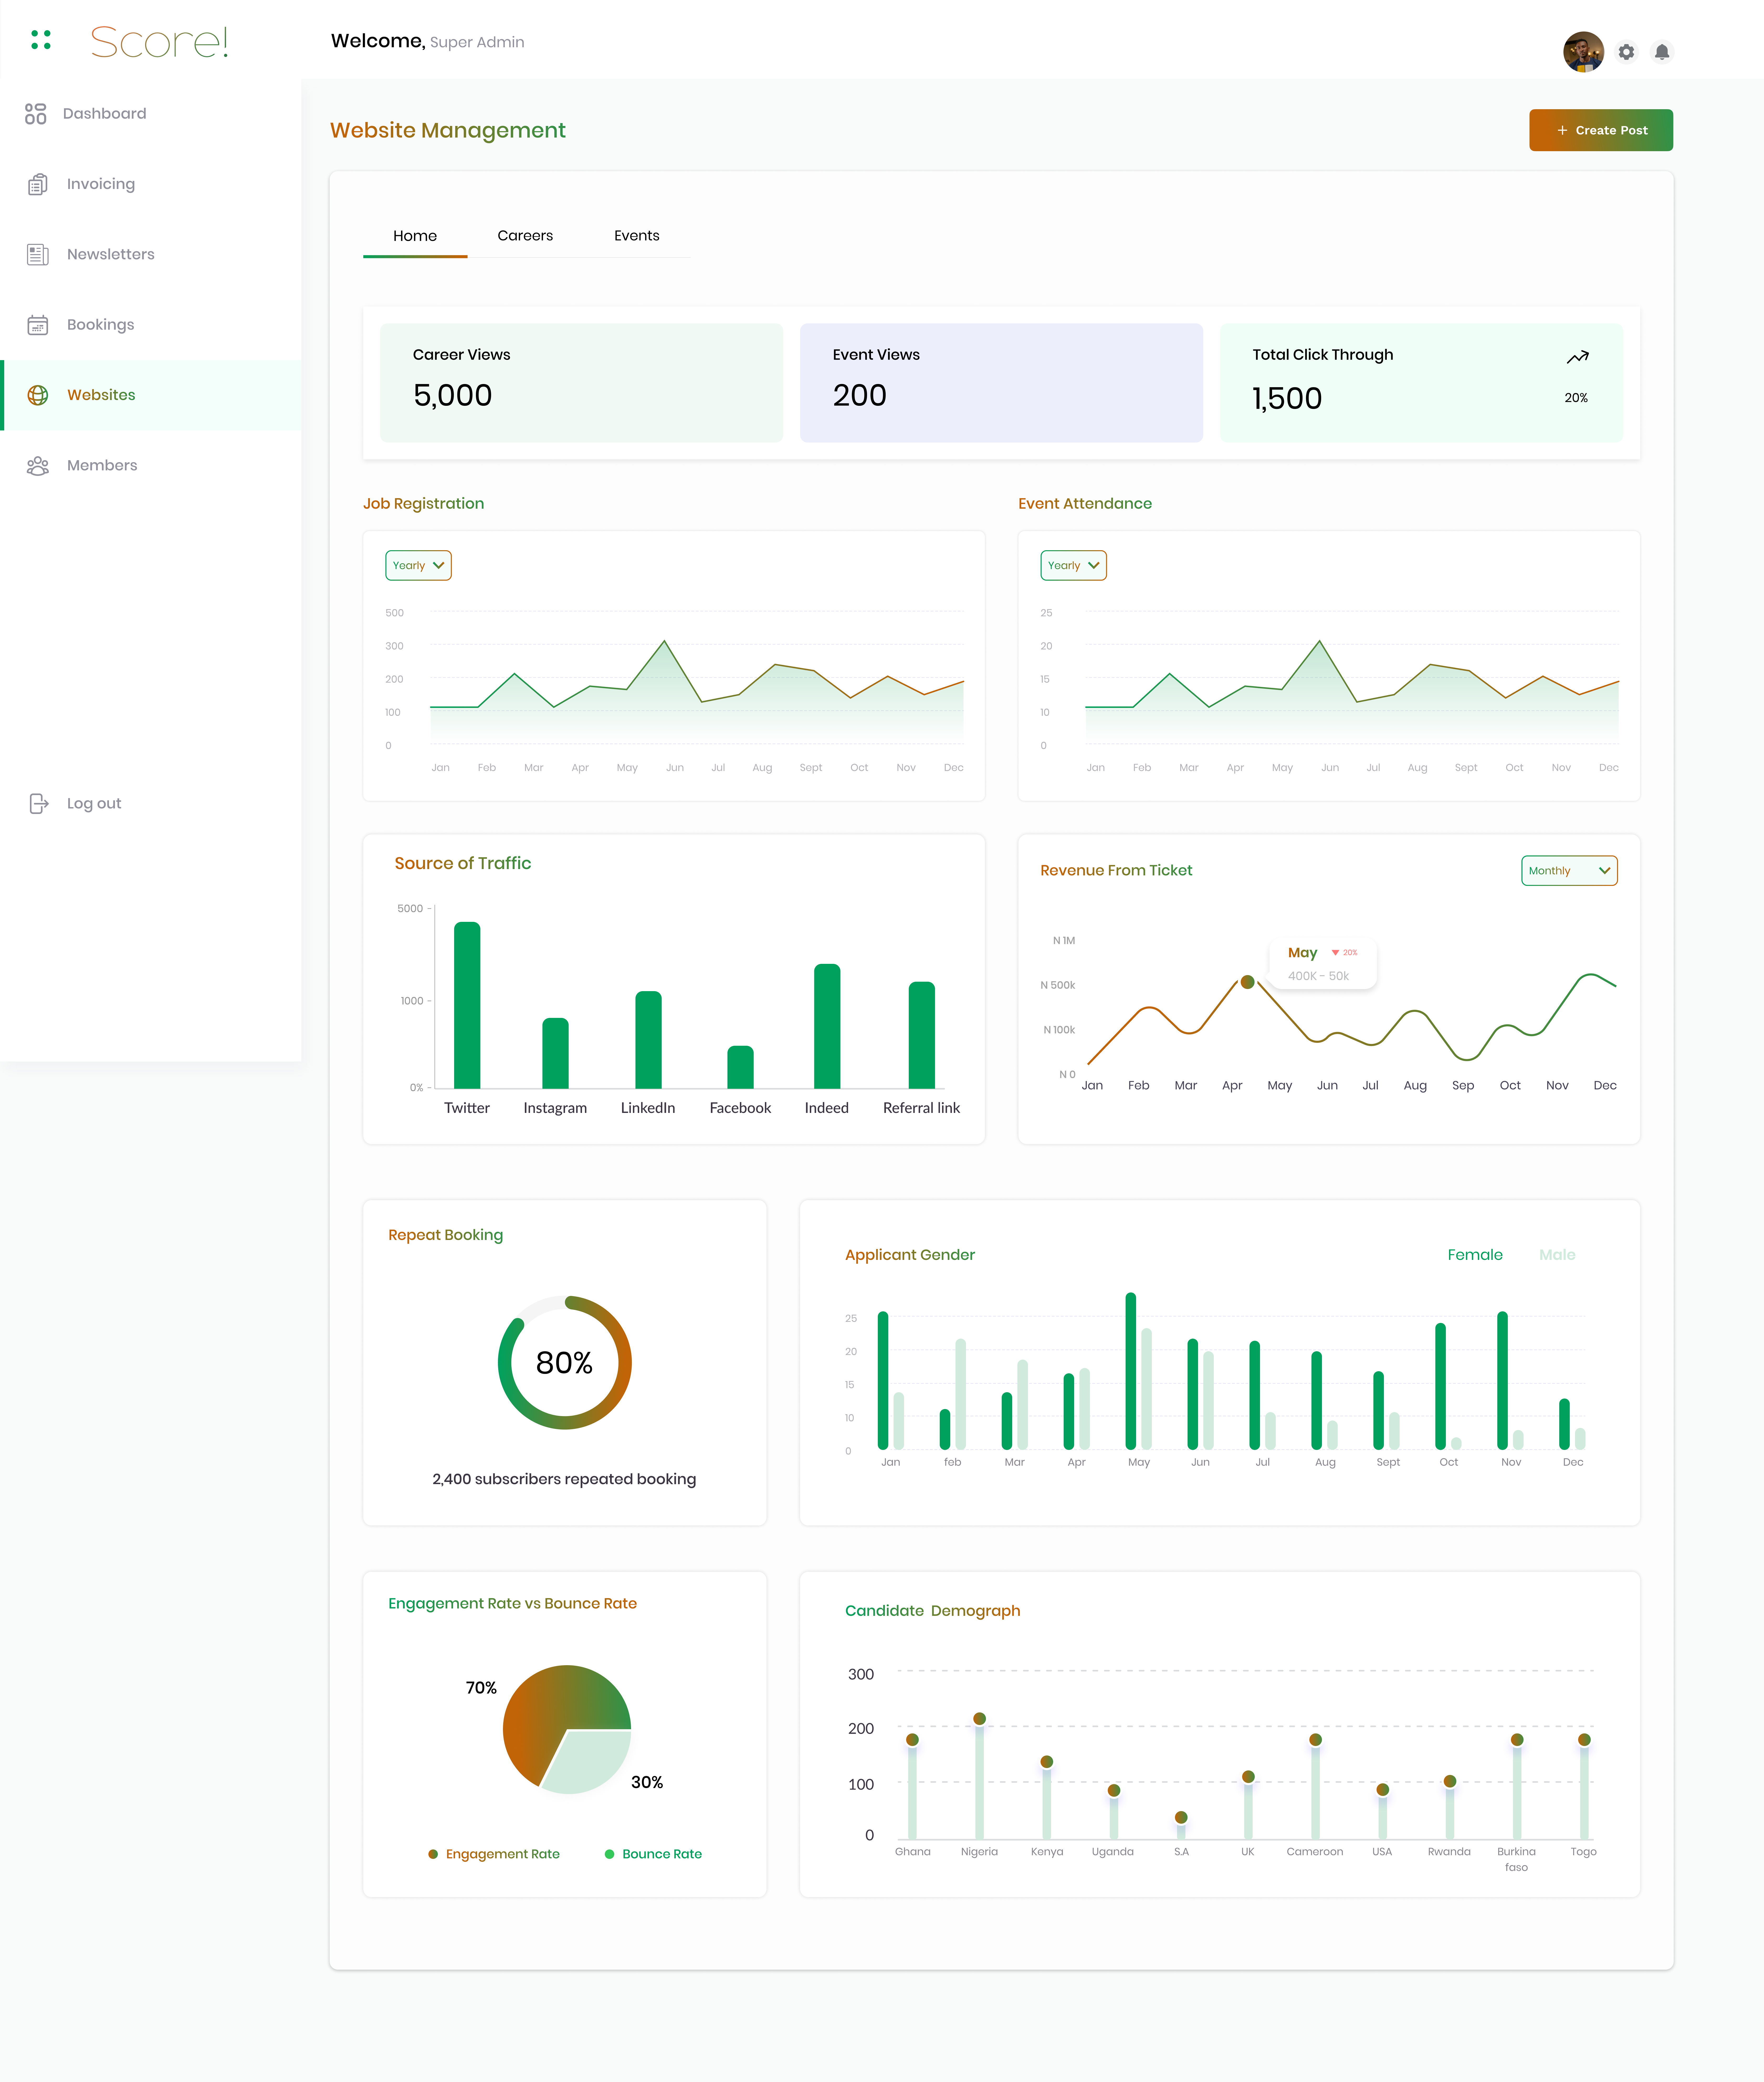Click the Cameroon data point marker
The width and height of the screenshot is (1764, 2082).
point(1315,1740)
